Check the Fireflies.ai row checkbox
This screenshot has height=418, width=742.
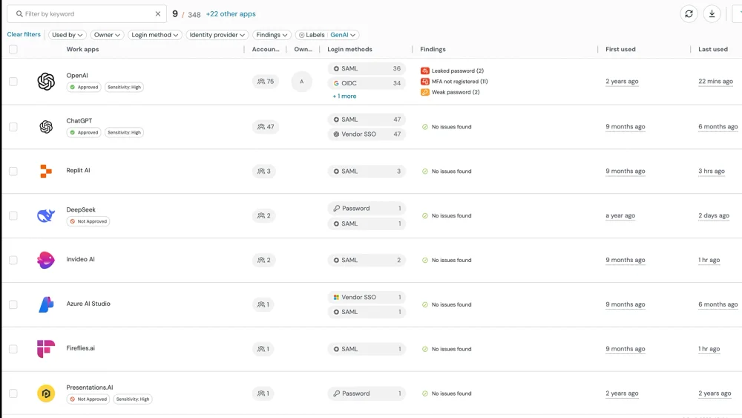pos(13,349)
